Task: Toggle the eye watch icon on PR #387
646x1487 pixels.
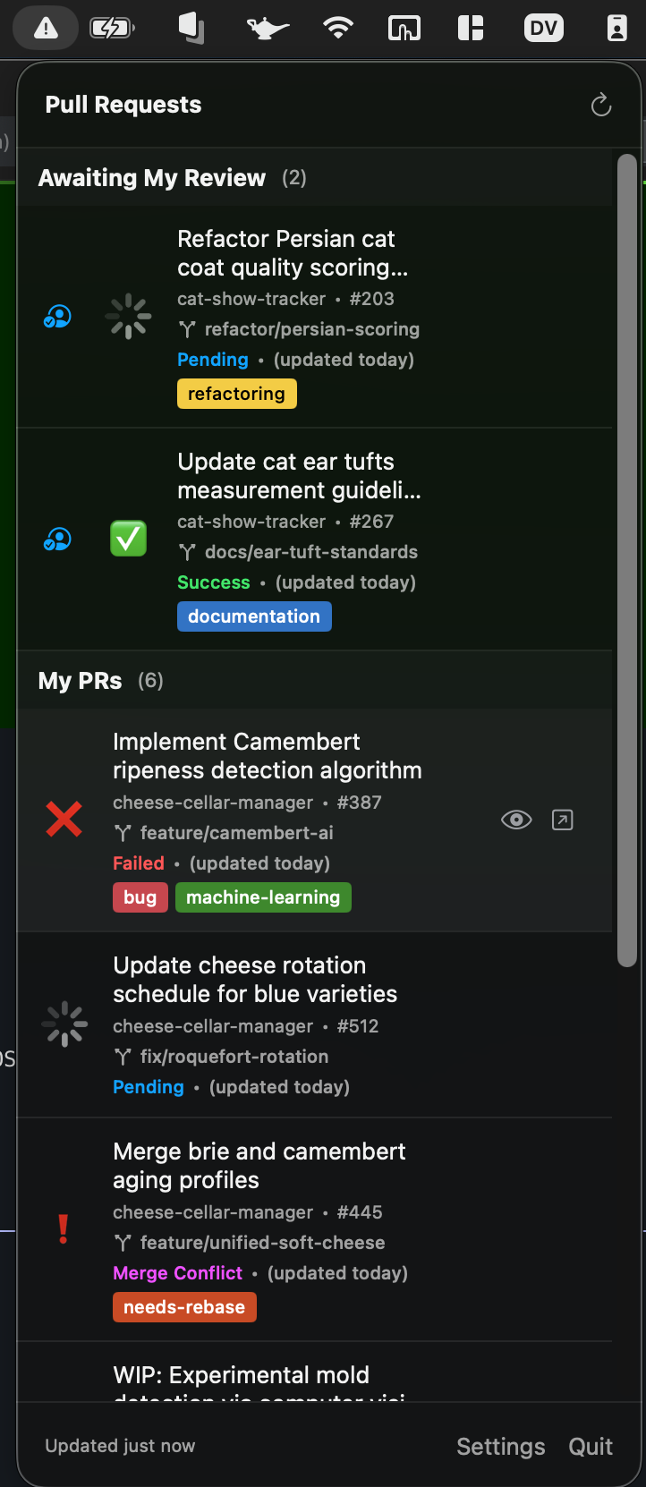Action: click(516, 820)
